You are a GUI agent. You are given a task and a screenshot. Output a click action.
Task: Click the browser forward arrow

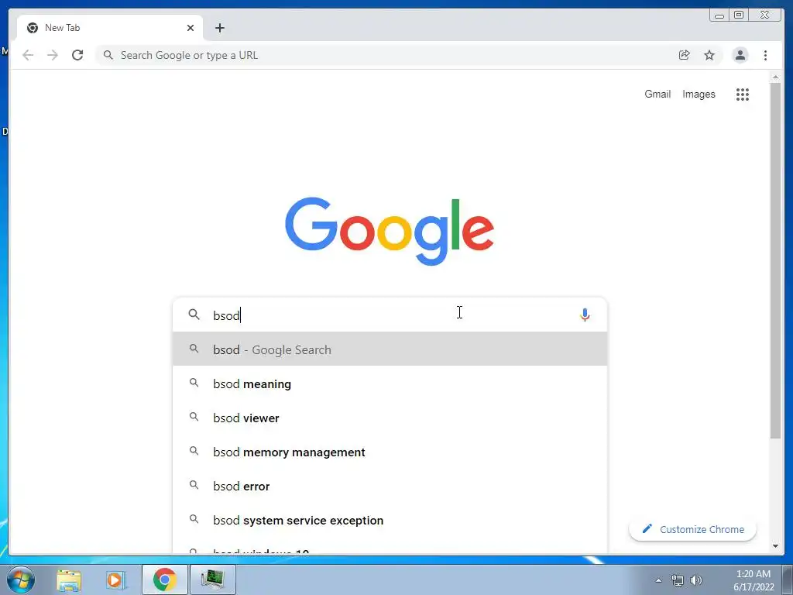[53, 55]
